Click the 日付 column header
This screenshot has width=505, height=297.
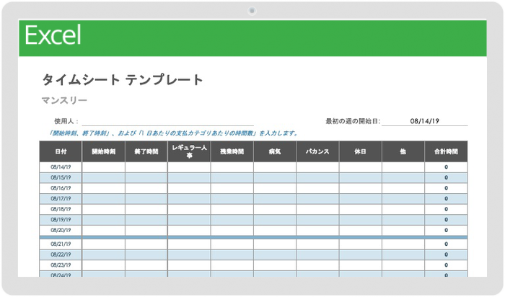[61, 151]
